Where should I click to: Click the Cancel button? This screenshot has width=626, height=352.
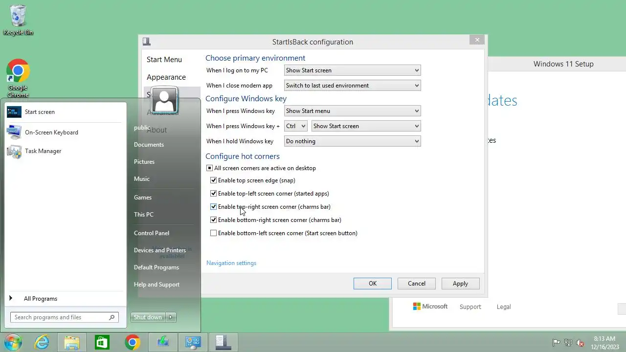click(x=417, y=284)
